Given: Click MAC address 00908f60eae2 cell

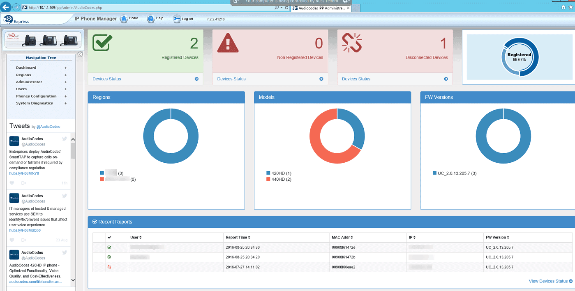Looking at the screenshot, I should (344, 267).
